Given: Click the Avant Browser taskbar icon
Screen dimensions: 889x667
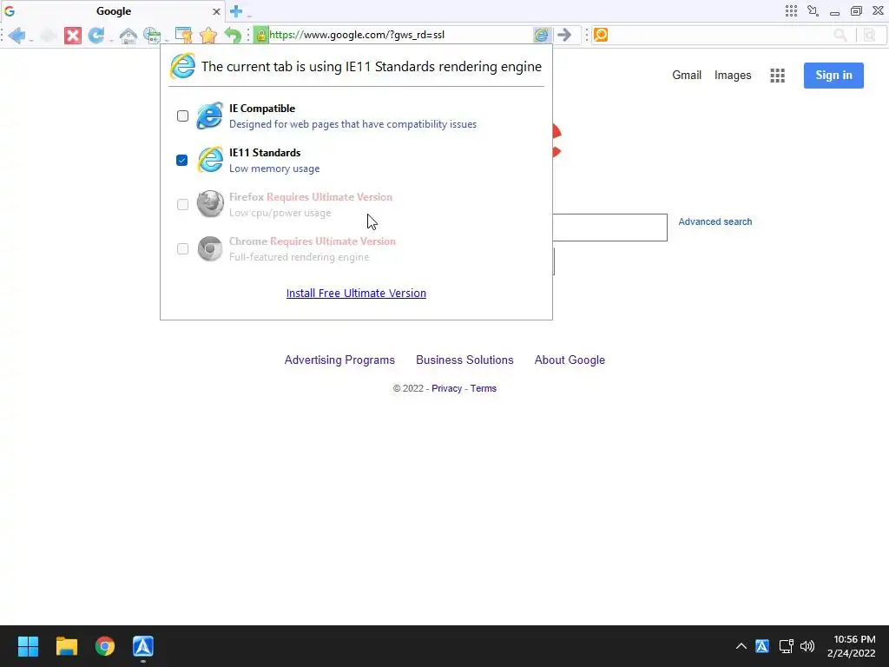Looking at the screenshot, I should 143,646.
